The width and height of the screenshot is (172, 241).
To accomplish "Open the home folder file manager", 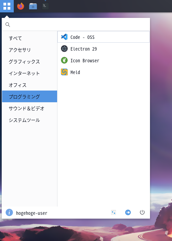I will pos(33,6).
